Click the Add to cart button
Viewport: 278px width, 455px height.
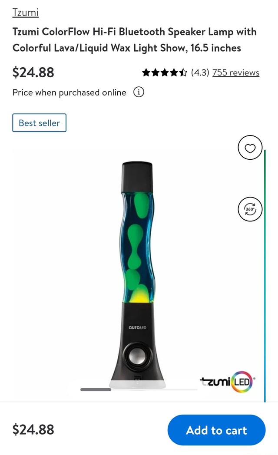click(216, 430)
